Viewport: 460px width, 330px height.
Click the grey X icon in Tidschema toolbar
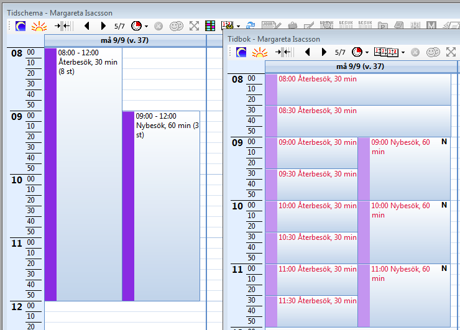click(x=159, y=26)
